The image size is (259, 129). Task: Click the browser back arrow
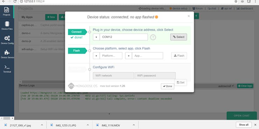click(3, 1)
